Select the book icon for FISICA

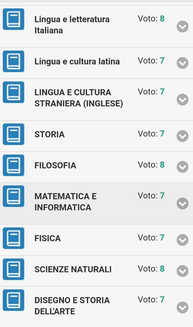coord(14,238)
